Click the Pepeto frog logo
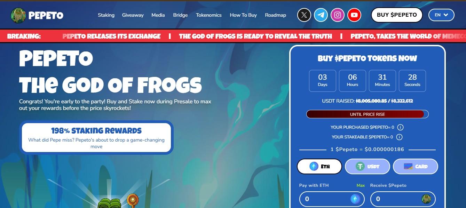 (18, 15)
